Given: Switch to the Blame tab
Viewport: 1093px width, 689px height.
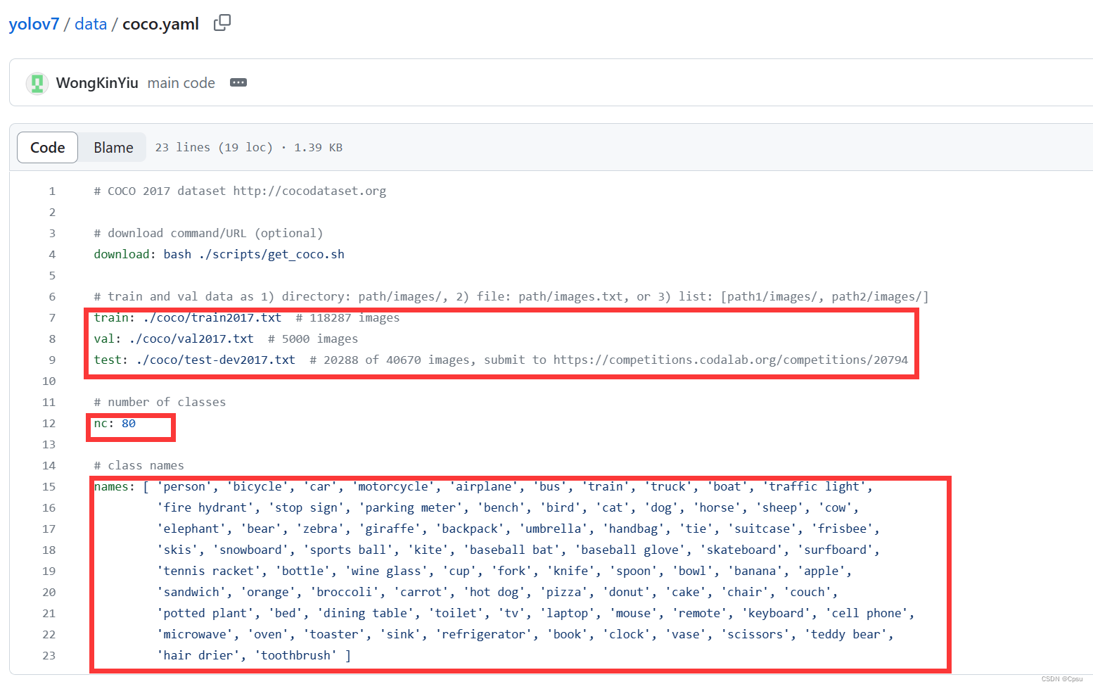Looking at the screenshot, I should click(x=113, y=147).
